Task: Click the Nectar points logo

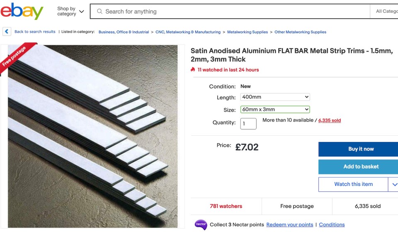Action: tap(201, 225)
